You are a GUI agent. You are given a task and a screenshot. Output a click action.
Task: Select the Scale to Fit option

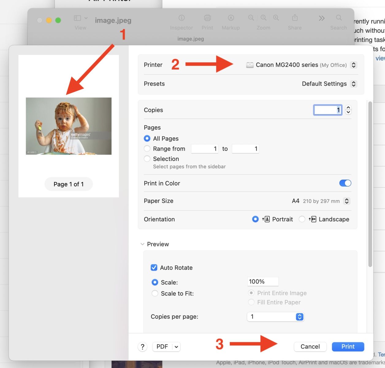click(x=155, y=293)
